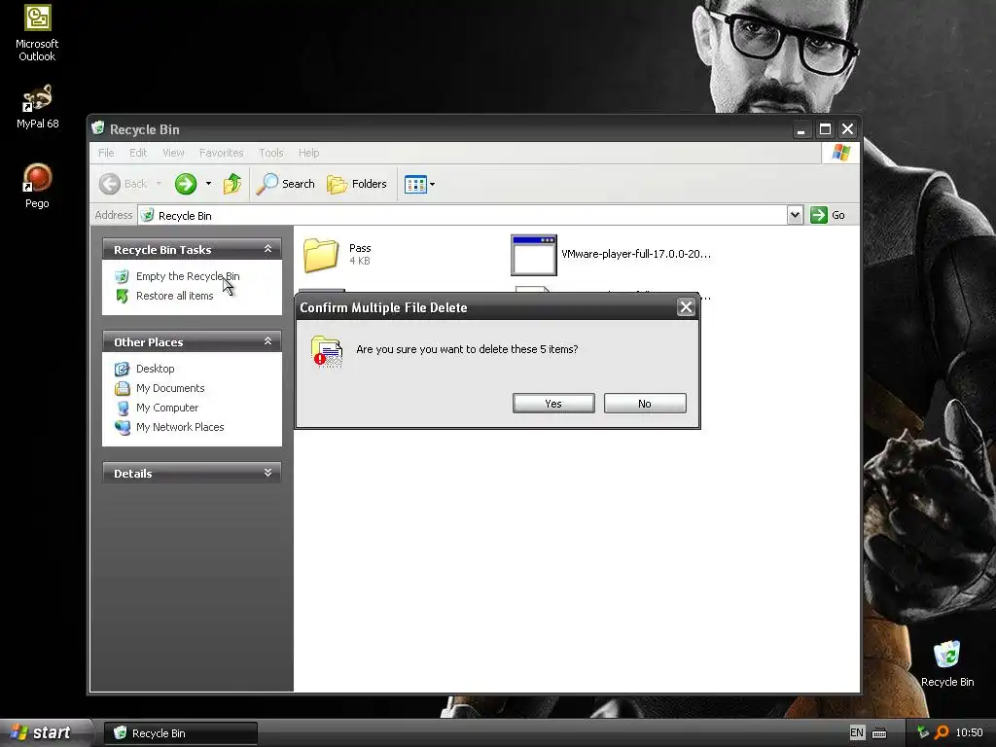The height and width of the screenshot is (747, 996).
Task: Open the Views toolbar button
Action: coord(415,184)
